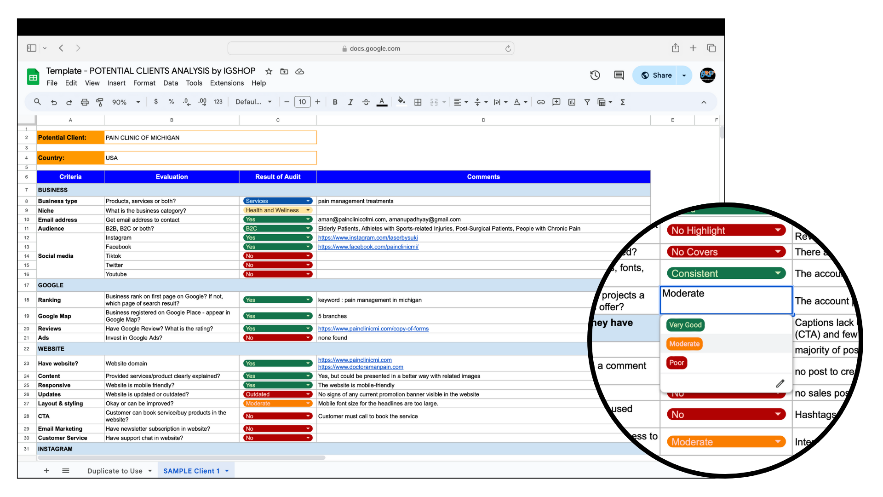Click the Share button
883x497 pixels.
656,75
